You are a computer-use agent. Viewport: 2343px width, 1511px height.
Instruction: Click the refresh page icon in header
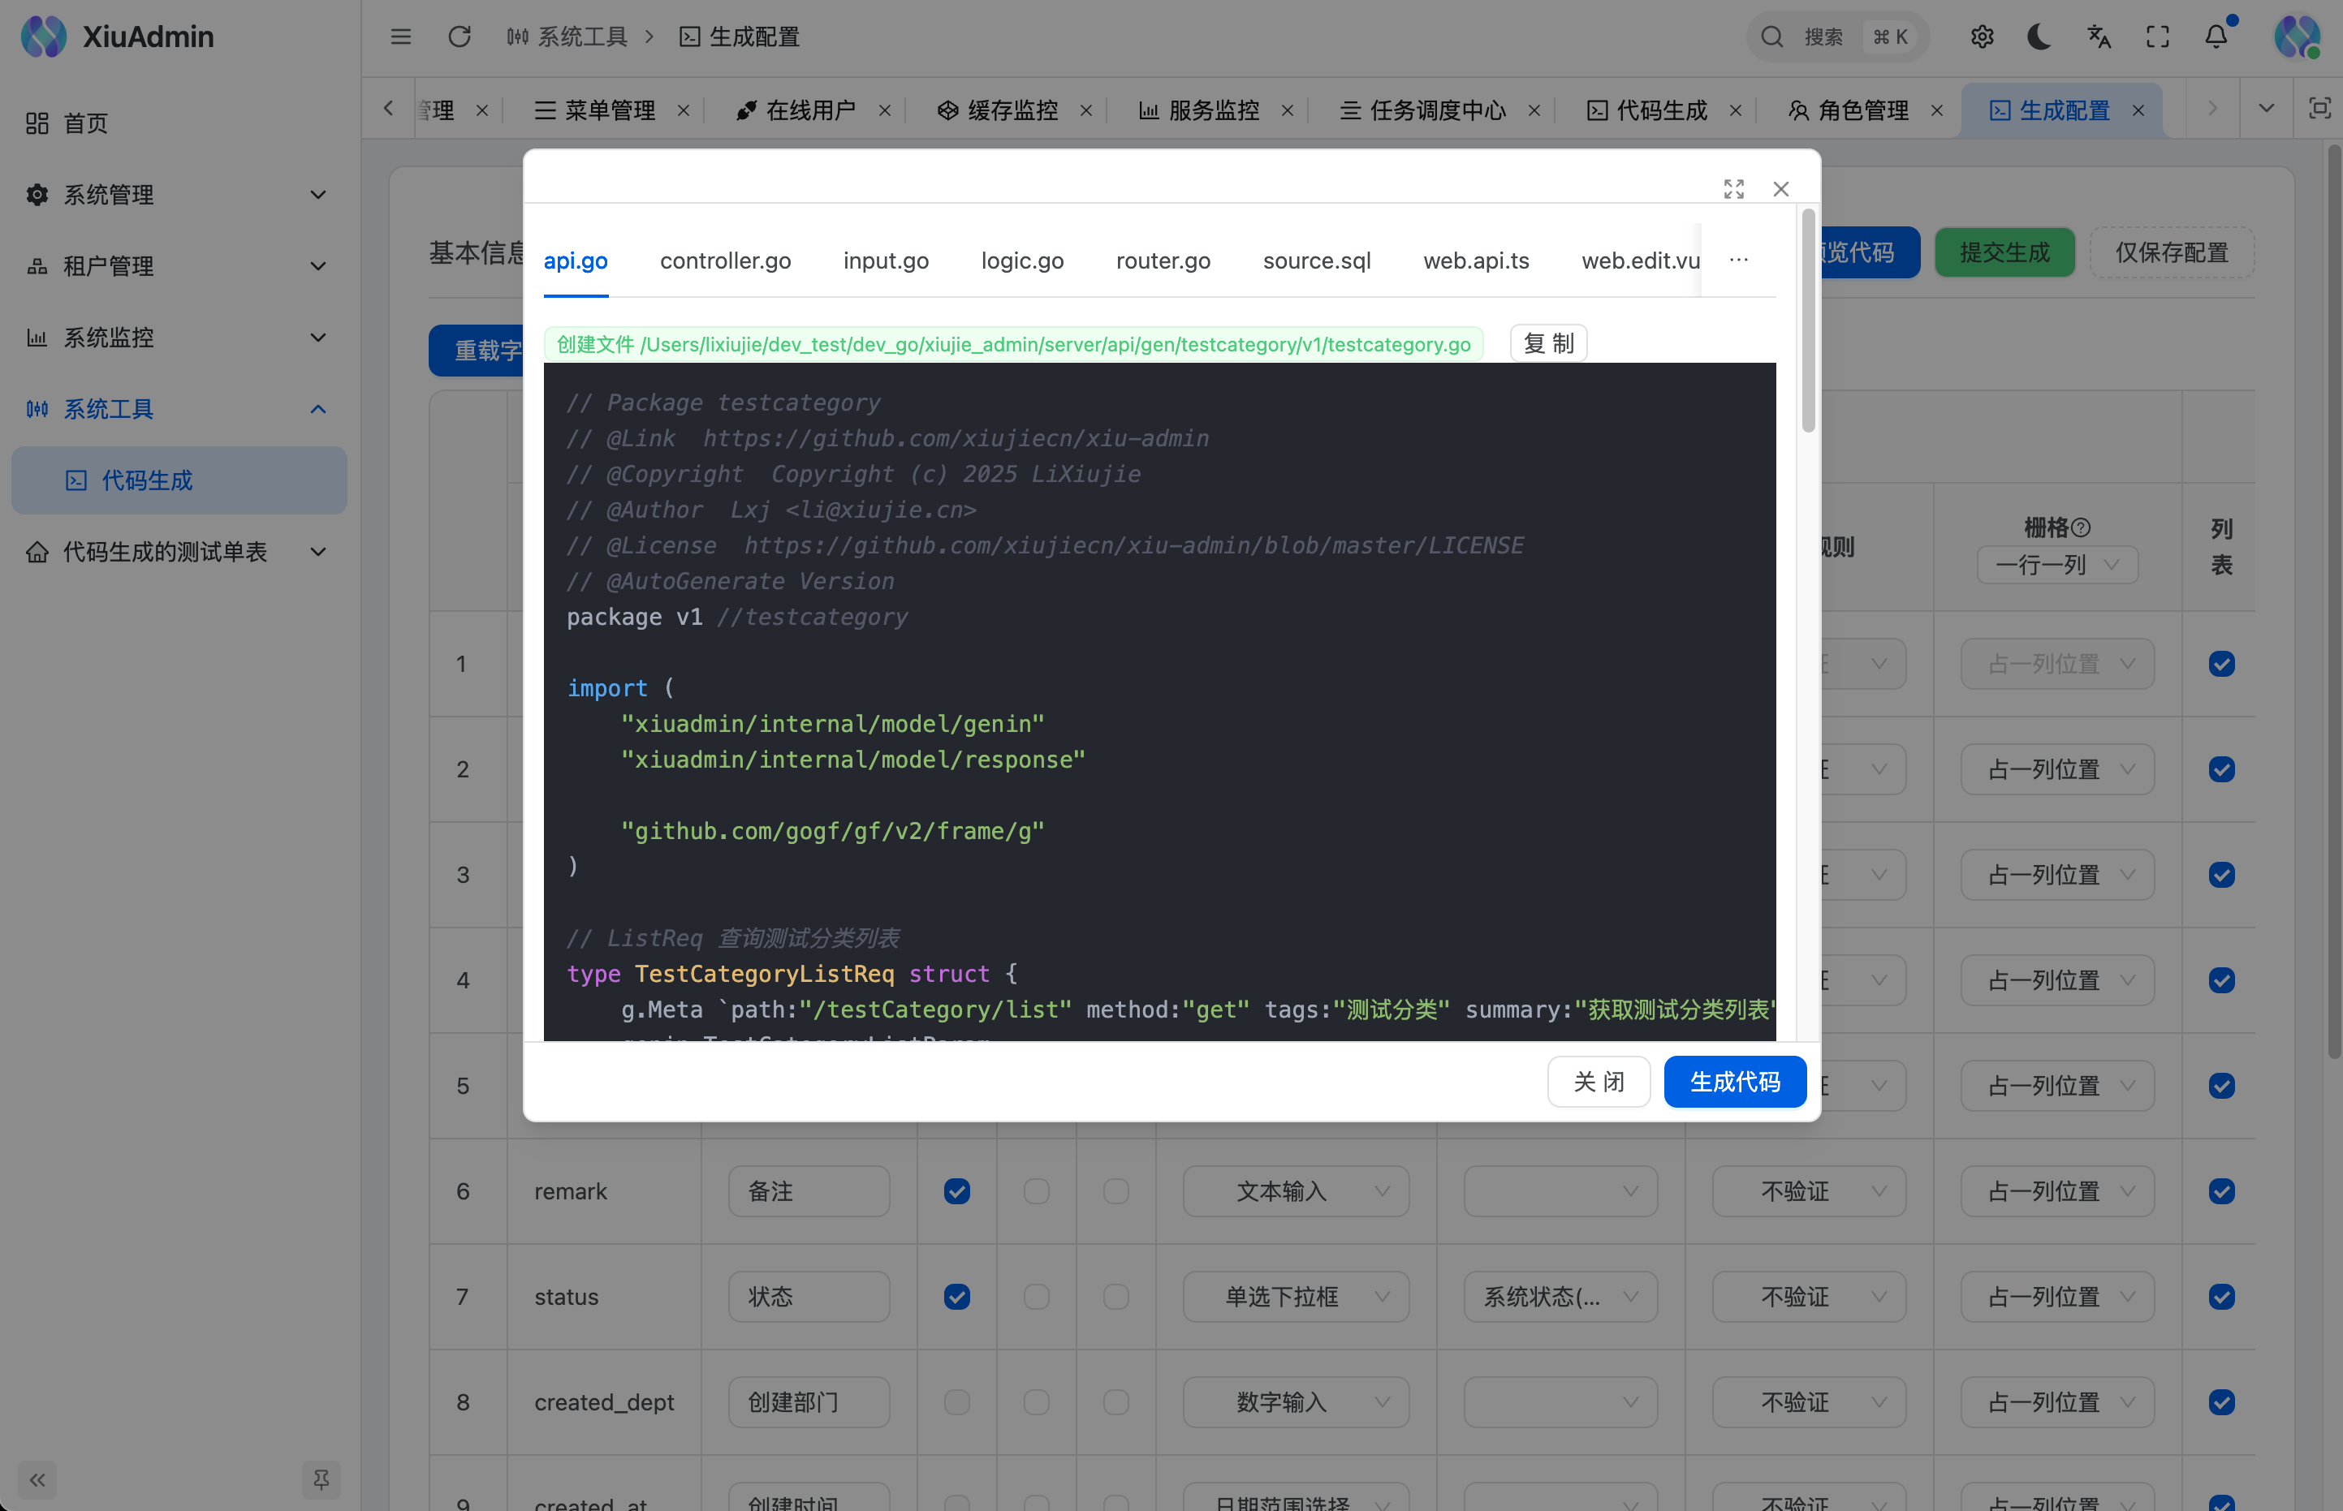click(x=460, y=37)
